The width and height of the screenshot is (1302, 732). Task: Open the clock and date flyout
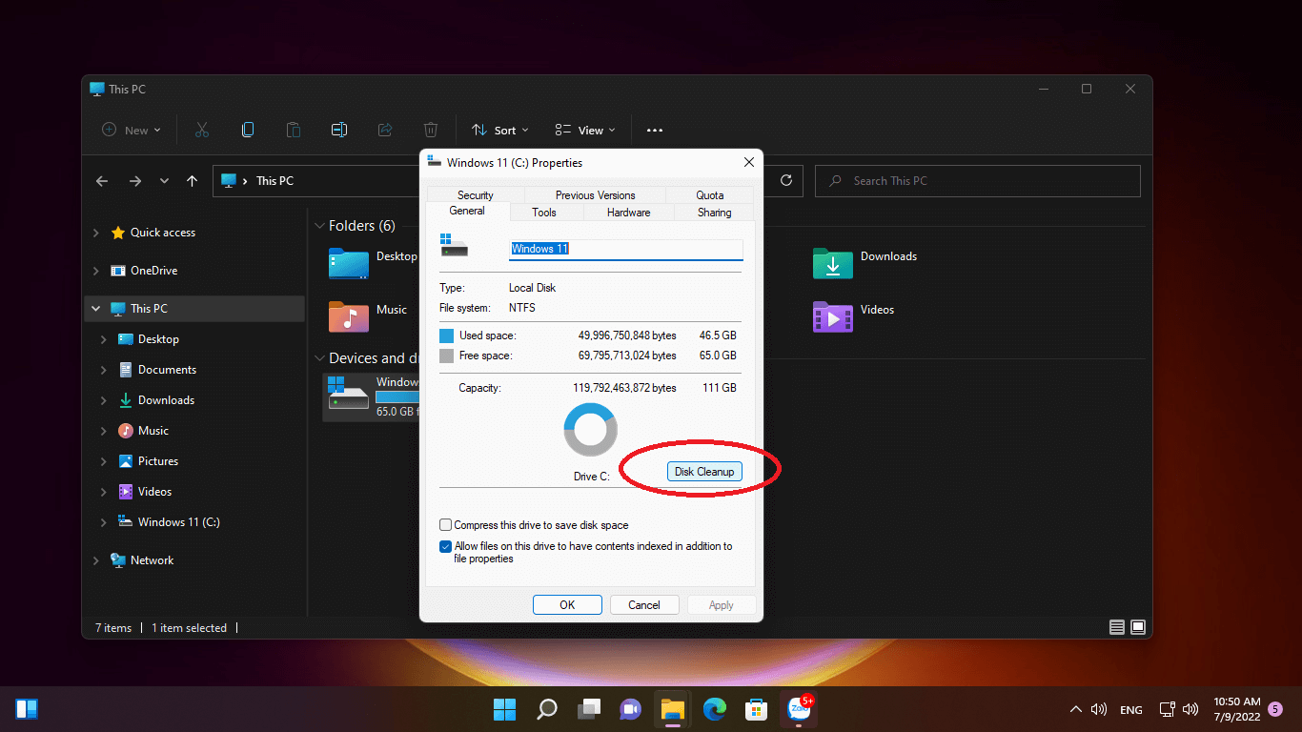(x=1237, y=709)
